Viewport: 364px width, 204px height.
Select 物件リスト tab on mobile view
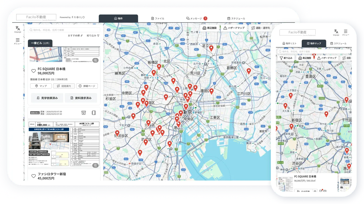(290, 43)
